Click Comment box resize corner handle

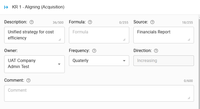click(x=189, y=98)
